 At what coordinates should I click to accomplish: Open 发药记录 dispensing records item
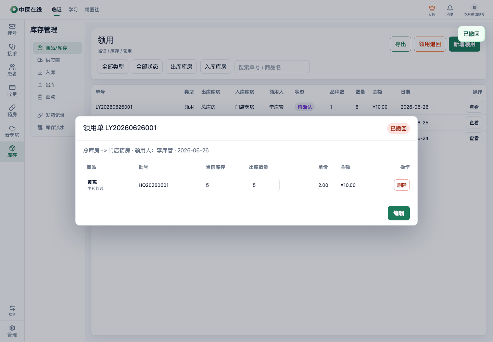[x=58, y=115]
